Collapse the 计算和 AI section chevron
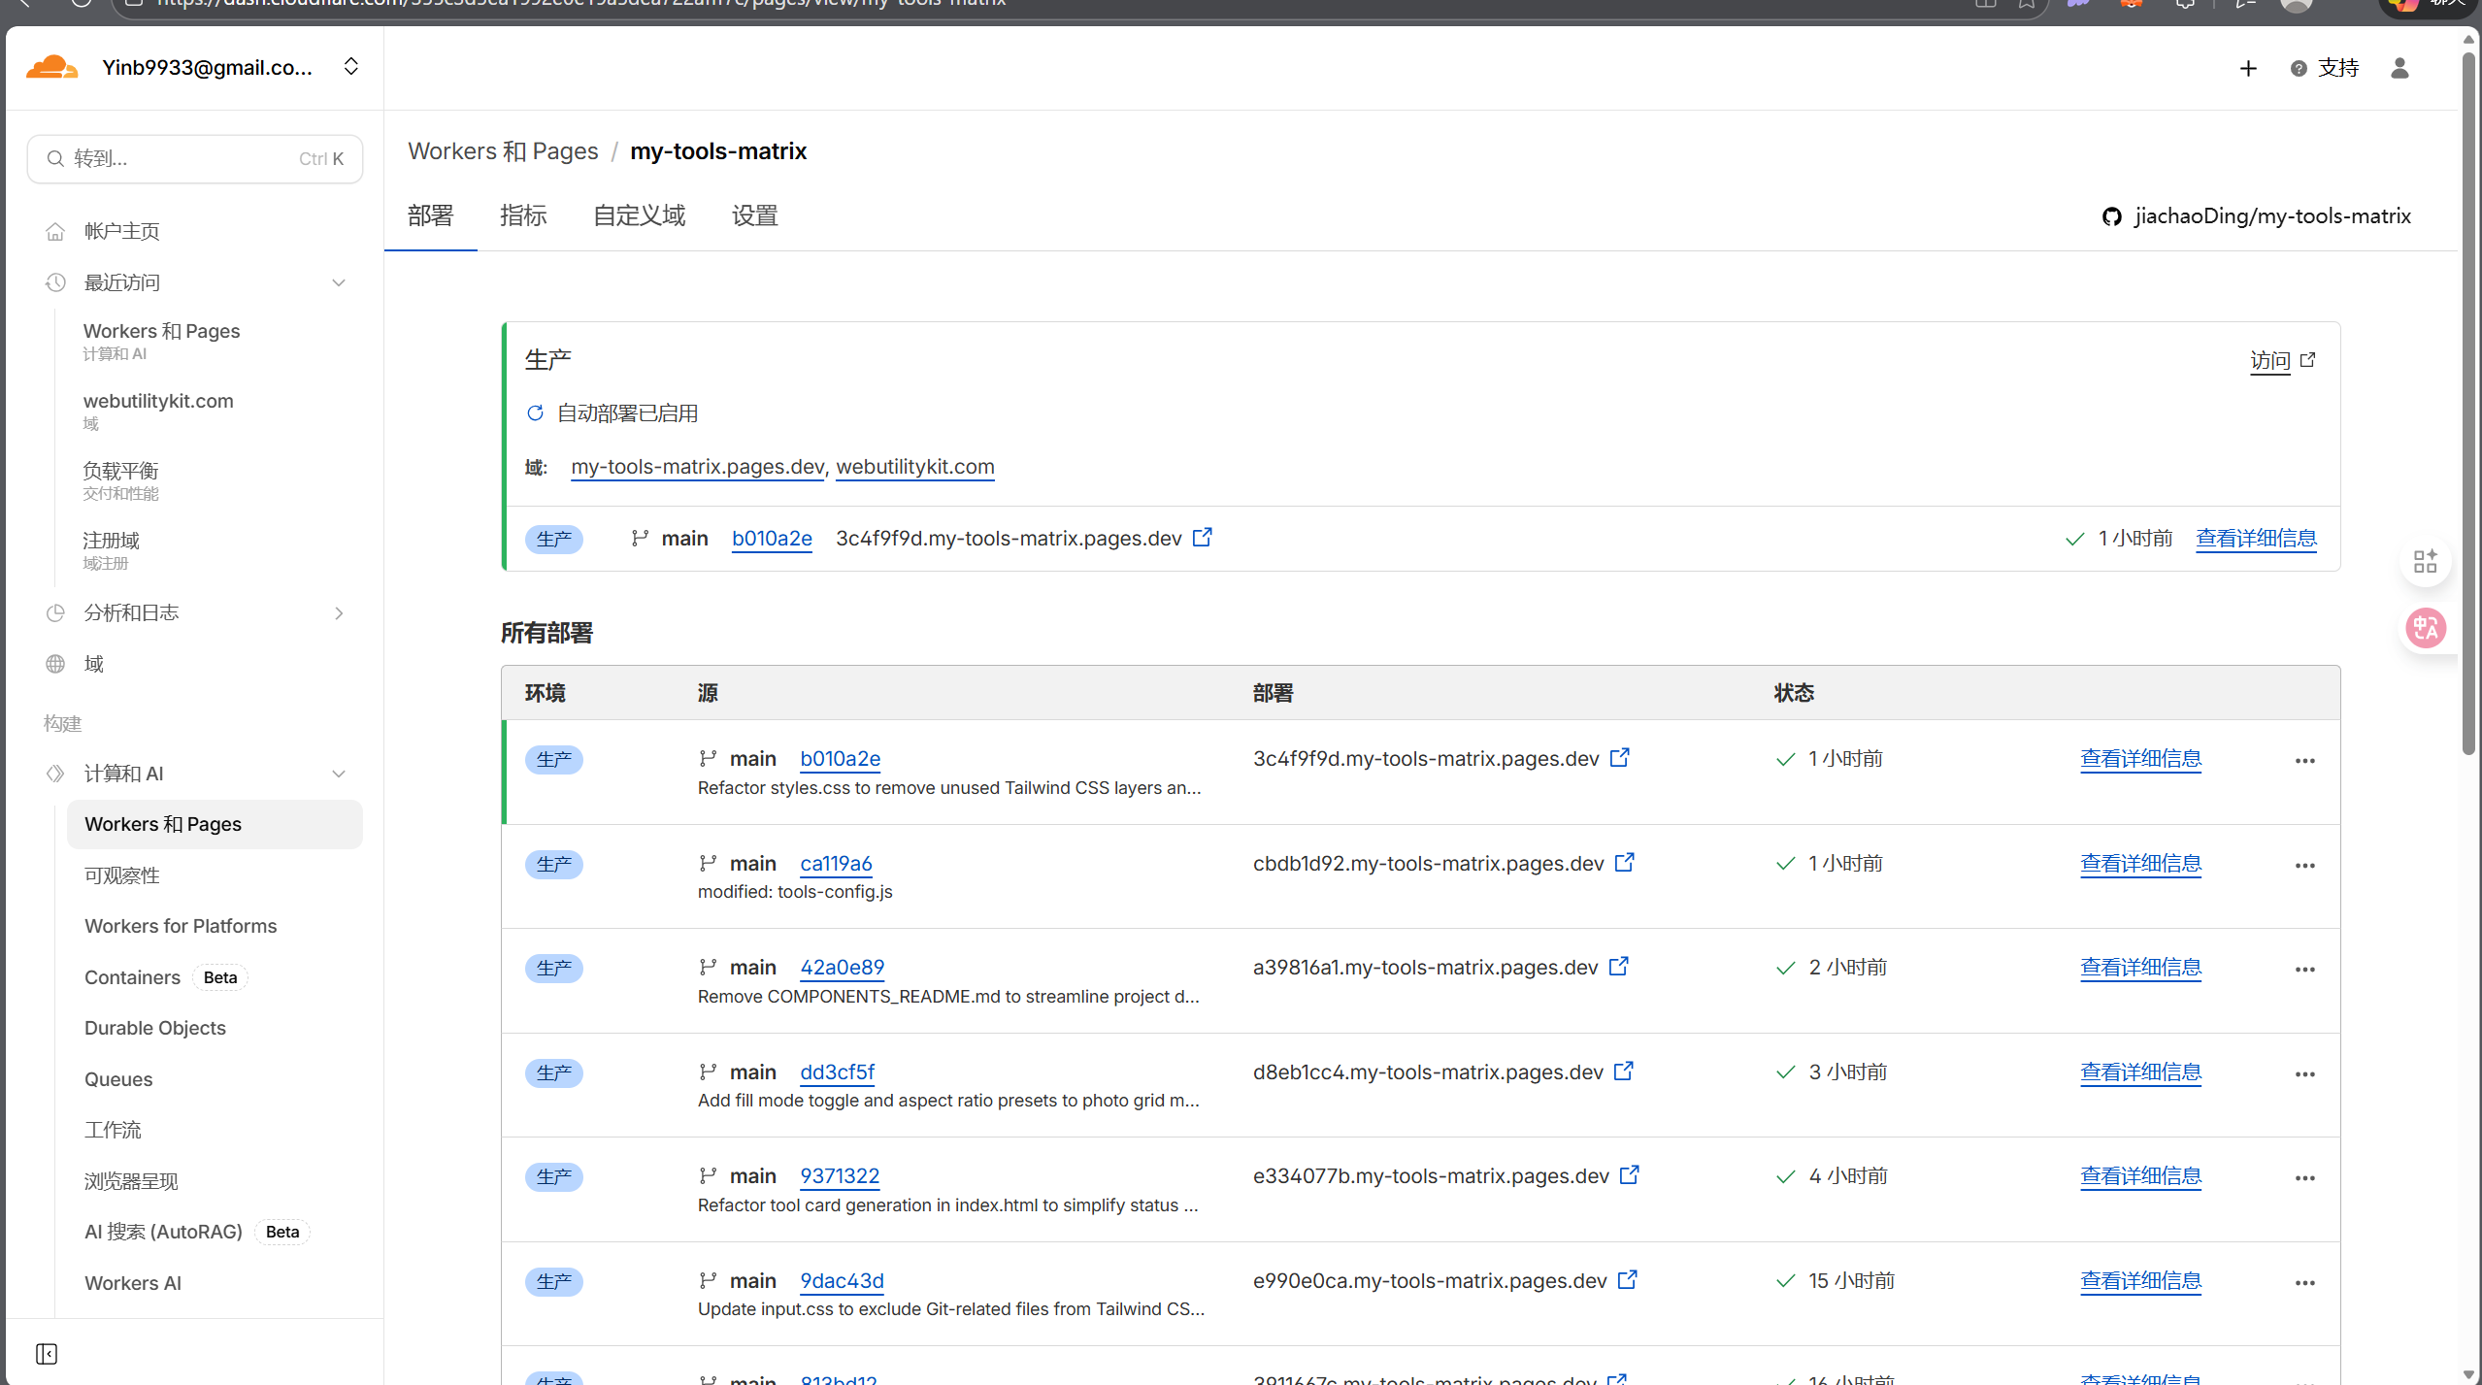This screenshot has width=2482, height=1385. pyautogui.click(x=339, y=774)
